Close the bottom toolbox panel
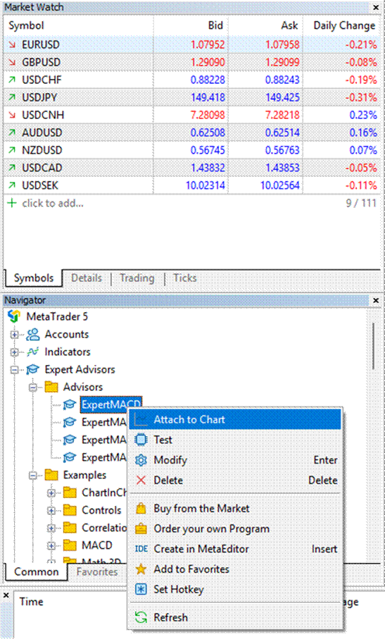This screenshot has height=639, width=385. coord(6,595)
